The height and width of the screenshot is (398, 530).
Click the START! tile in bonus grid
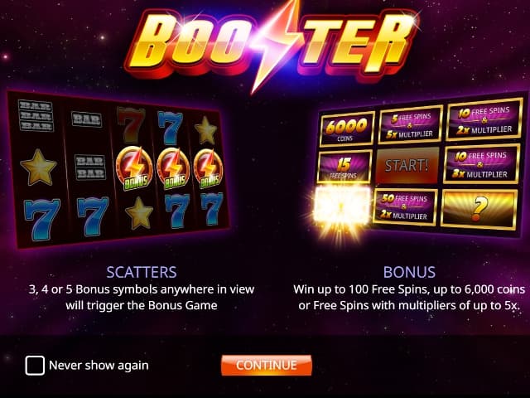tap(407, 166)
